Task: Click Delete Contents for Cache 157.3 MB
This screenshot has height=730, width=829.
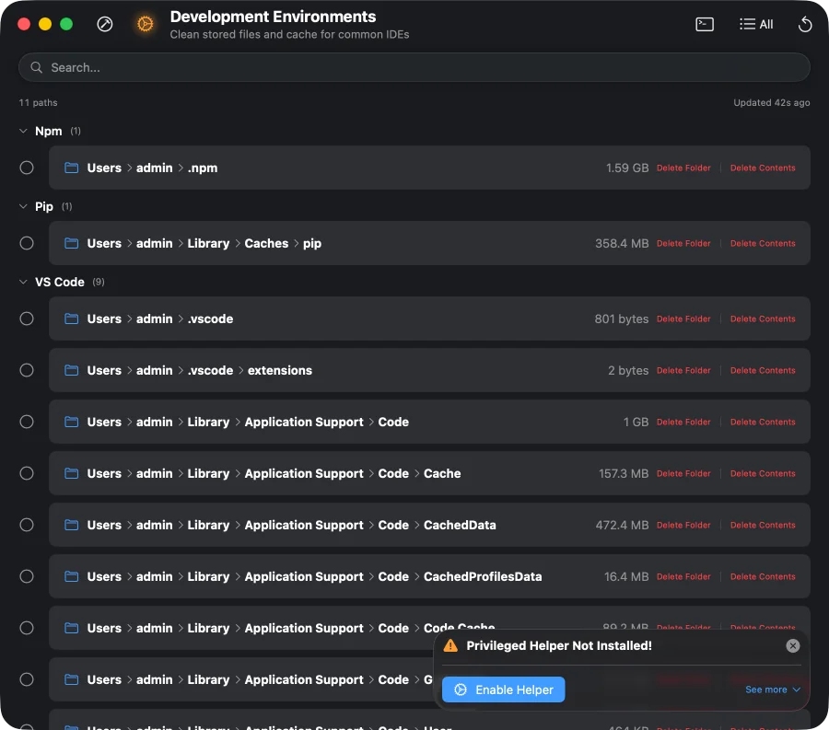Action: [x=763, y=473]
